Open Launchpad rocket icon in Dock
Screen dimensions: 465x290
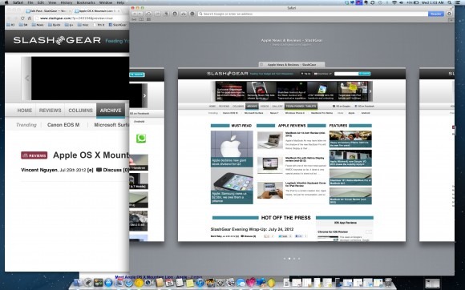pyautogui.click(x=88, y=282)
